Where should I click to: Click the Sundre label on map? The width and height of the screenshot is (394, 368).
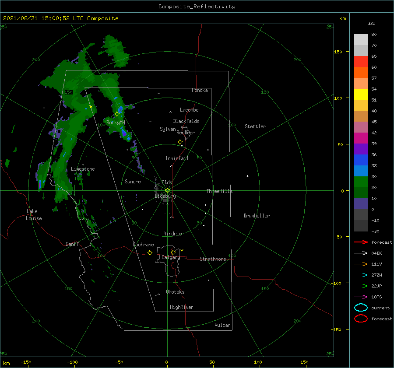pos(133,181)
